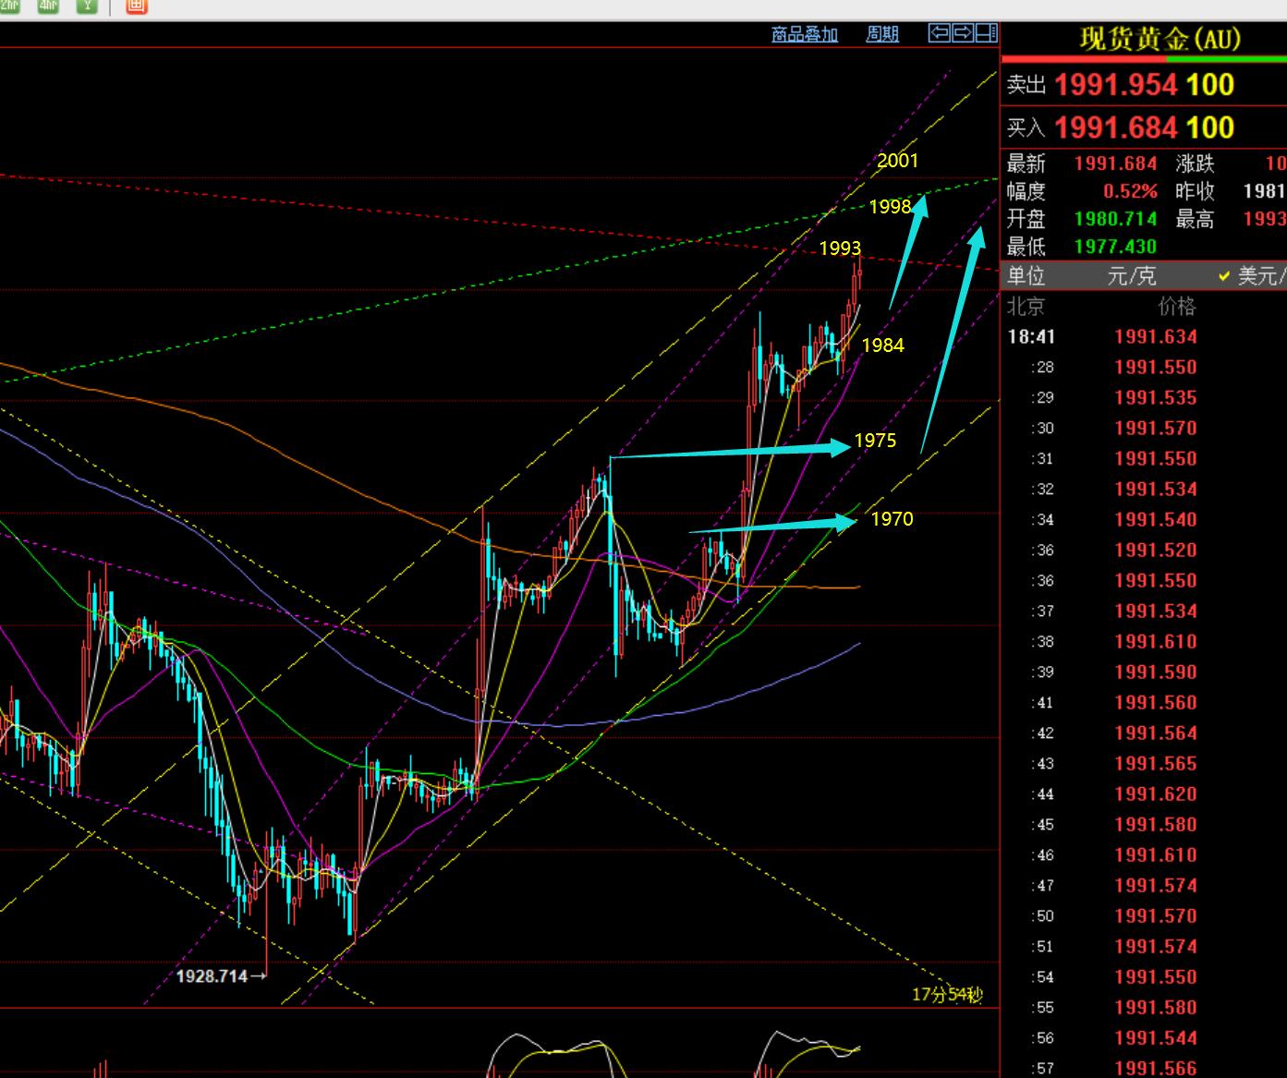
Task: Click the 最低 value 1977.430
Action: [x=1115, y=247]
